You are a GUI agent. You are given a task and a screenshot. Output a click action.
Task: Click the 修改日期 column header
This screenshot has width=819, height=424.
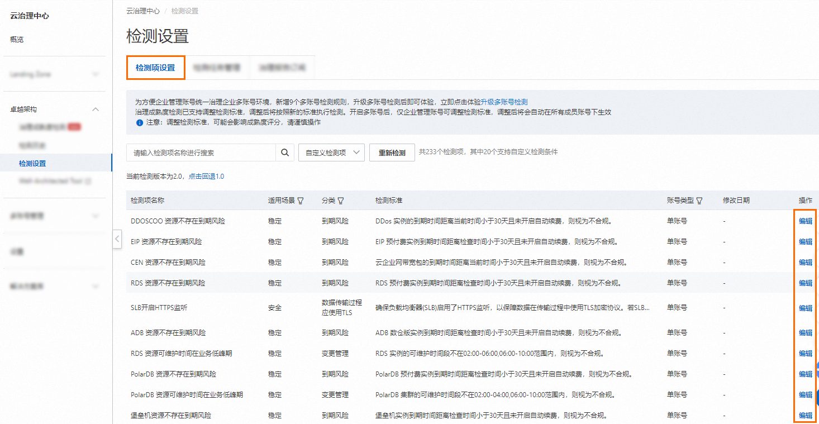coord(736,201)
